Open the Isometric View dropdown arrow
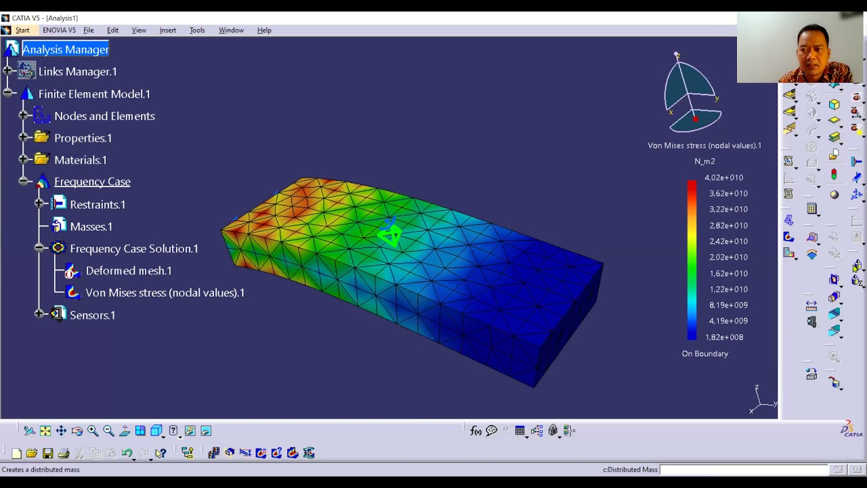Viewport: 867px width, 488px height. point(165,437)
